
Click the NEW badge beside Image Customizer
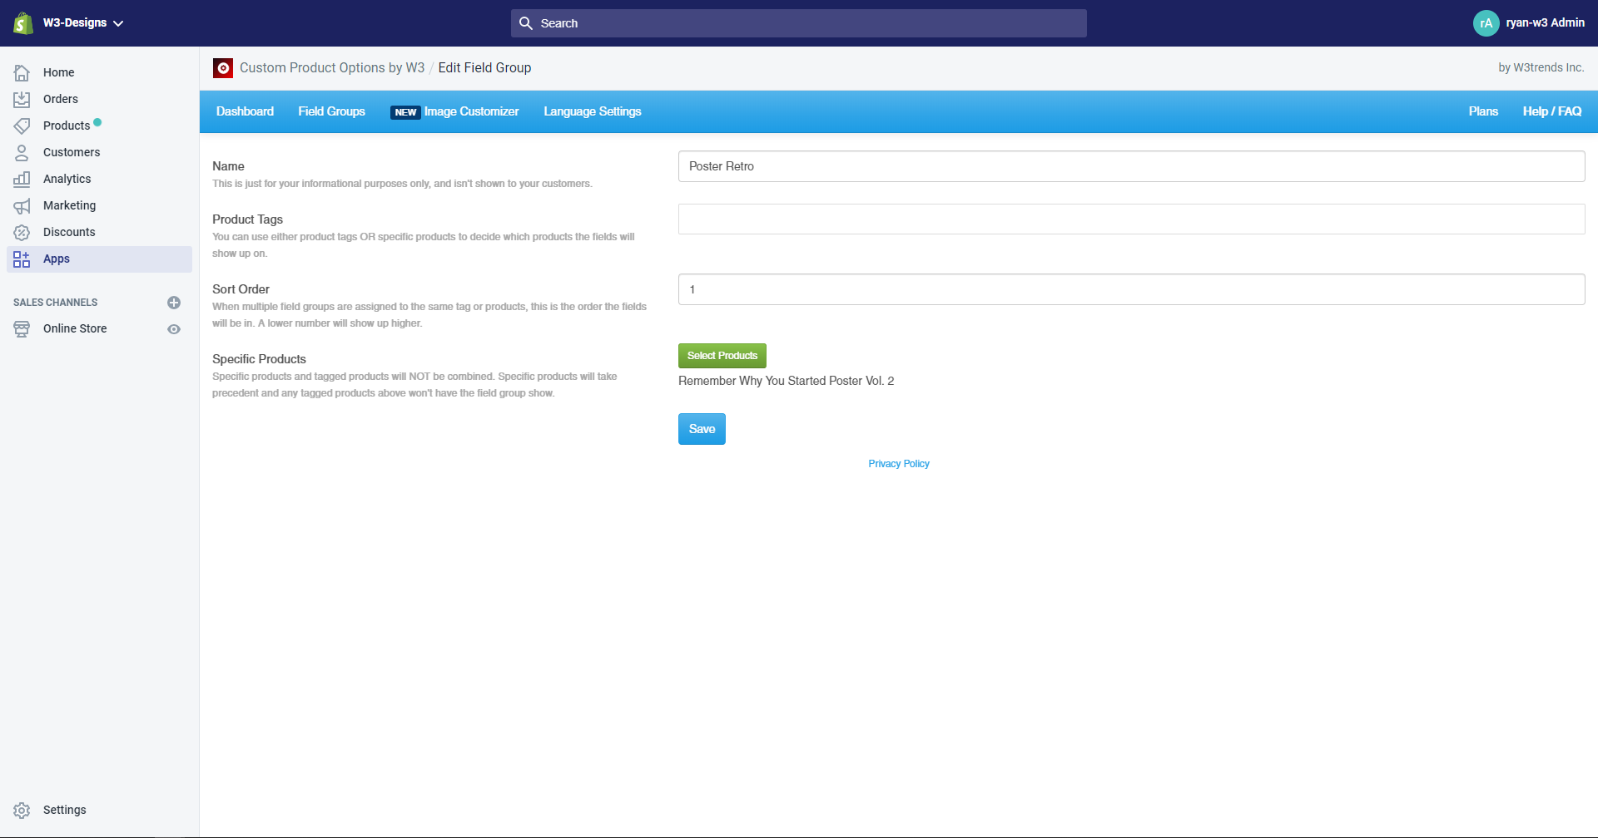tap(405, 112)
